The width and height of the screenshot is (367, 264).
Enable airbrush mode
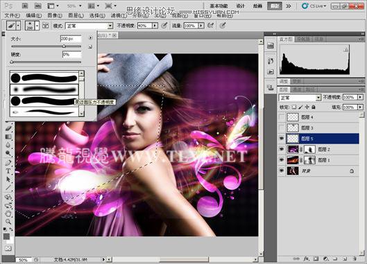[211, 25]
